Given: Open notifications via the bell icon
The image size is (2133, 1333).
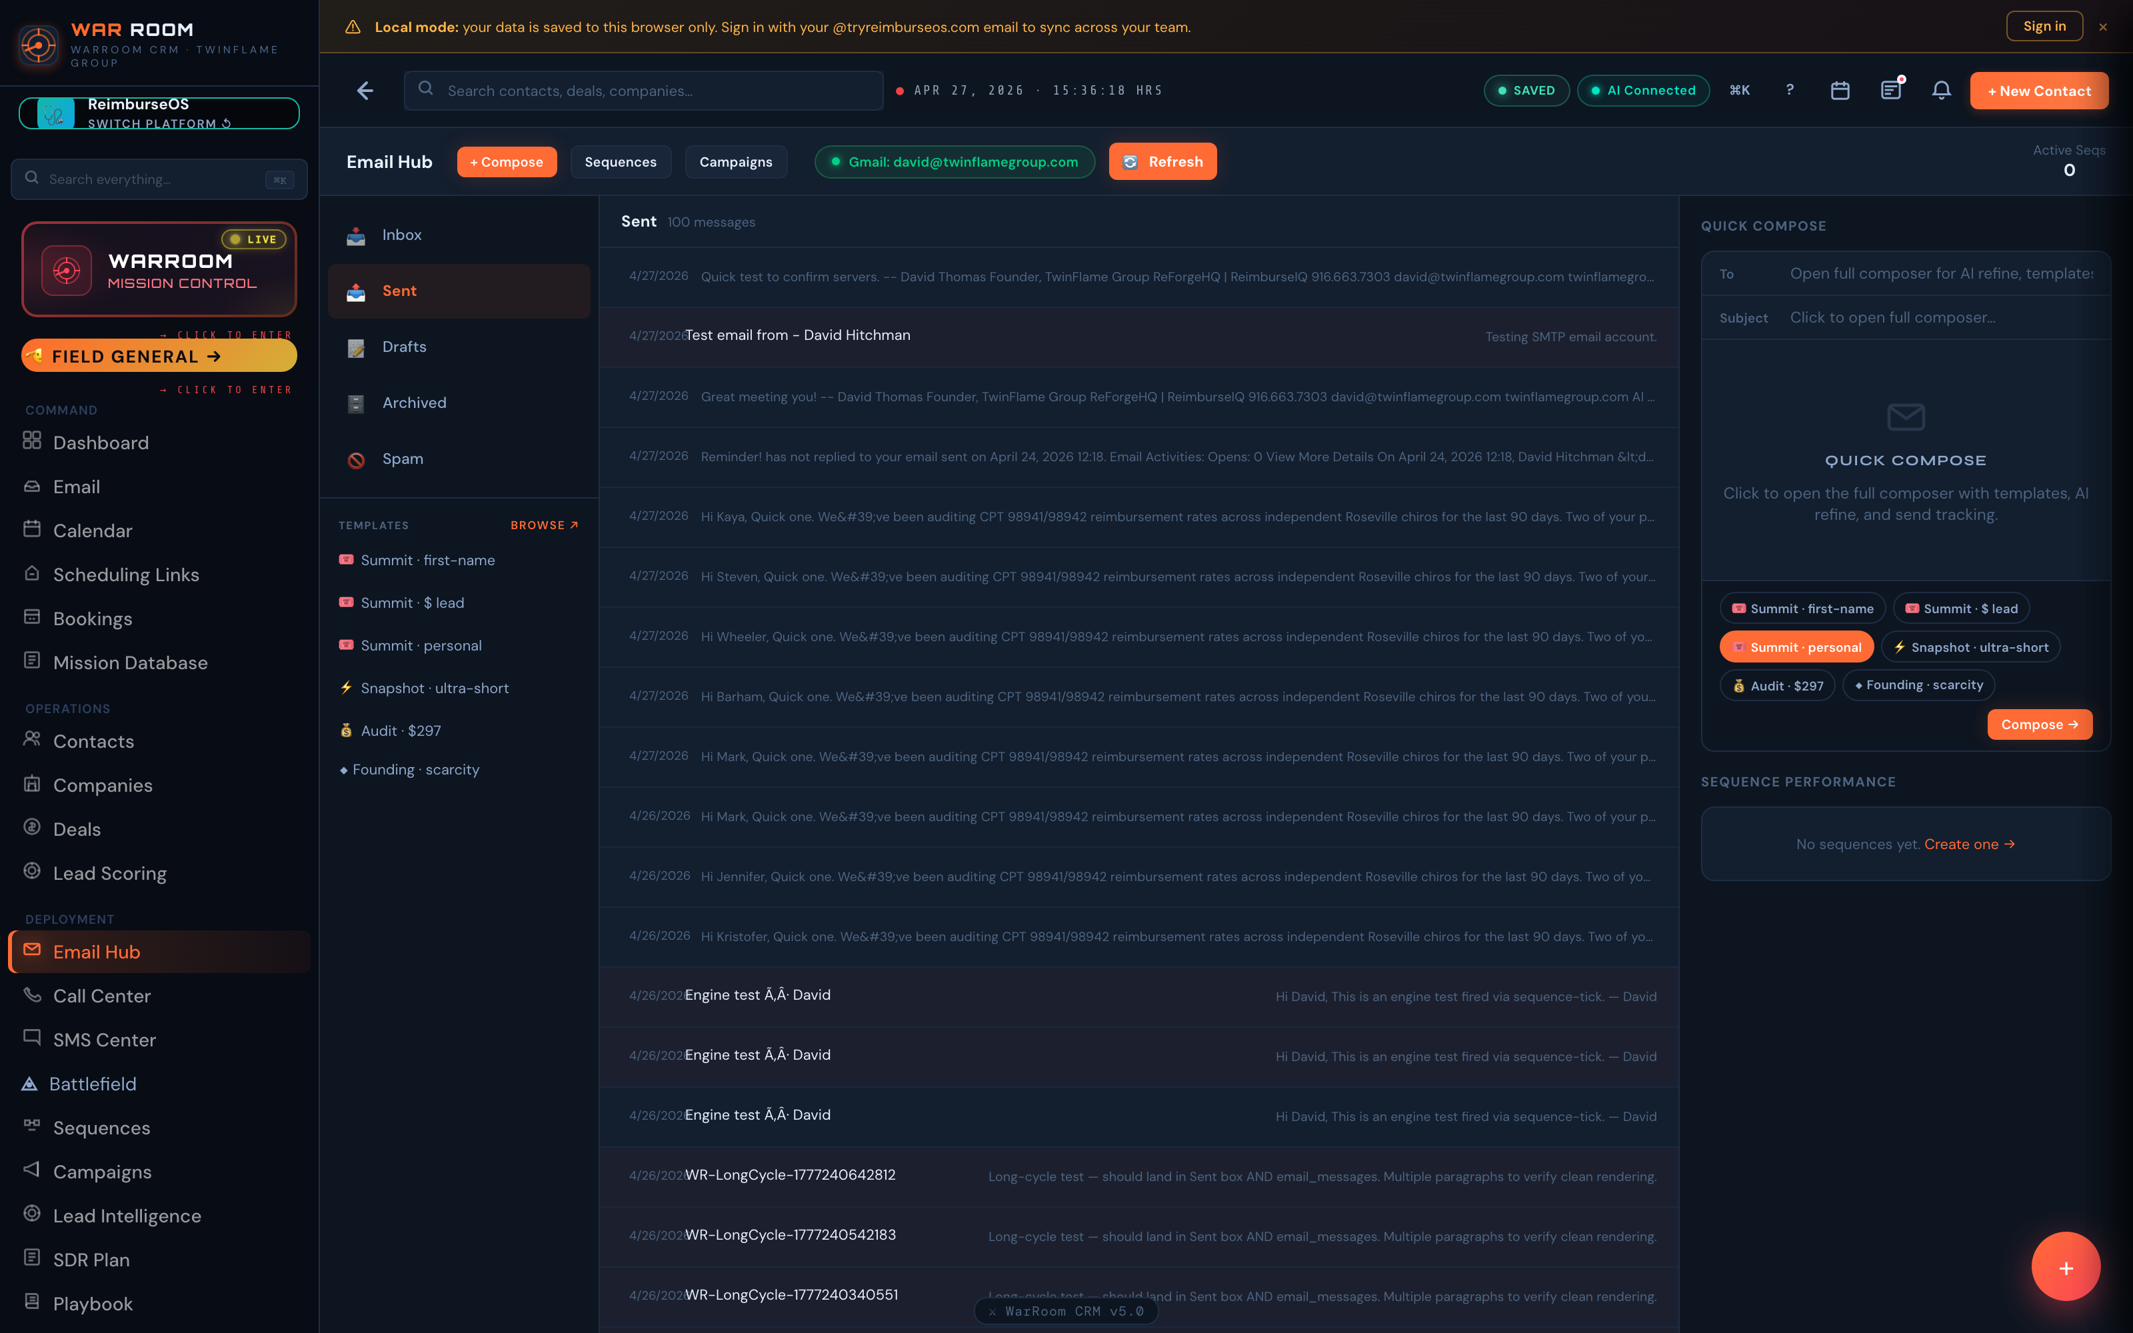Looking at the screenshot, I should click(x=1942, y=90).
